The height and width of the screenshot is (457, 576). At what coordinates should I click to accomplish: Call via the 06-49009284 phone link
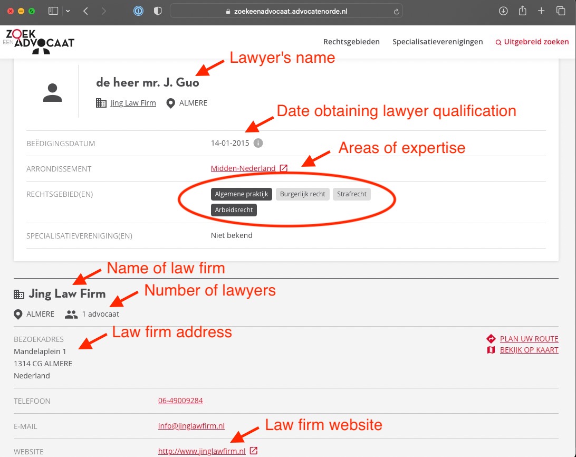pyautogui.click(x=180, y=401)
